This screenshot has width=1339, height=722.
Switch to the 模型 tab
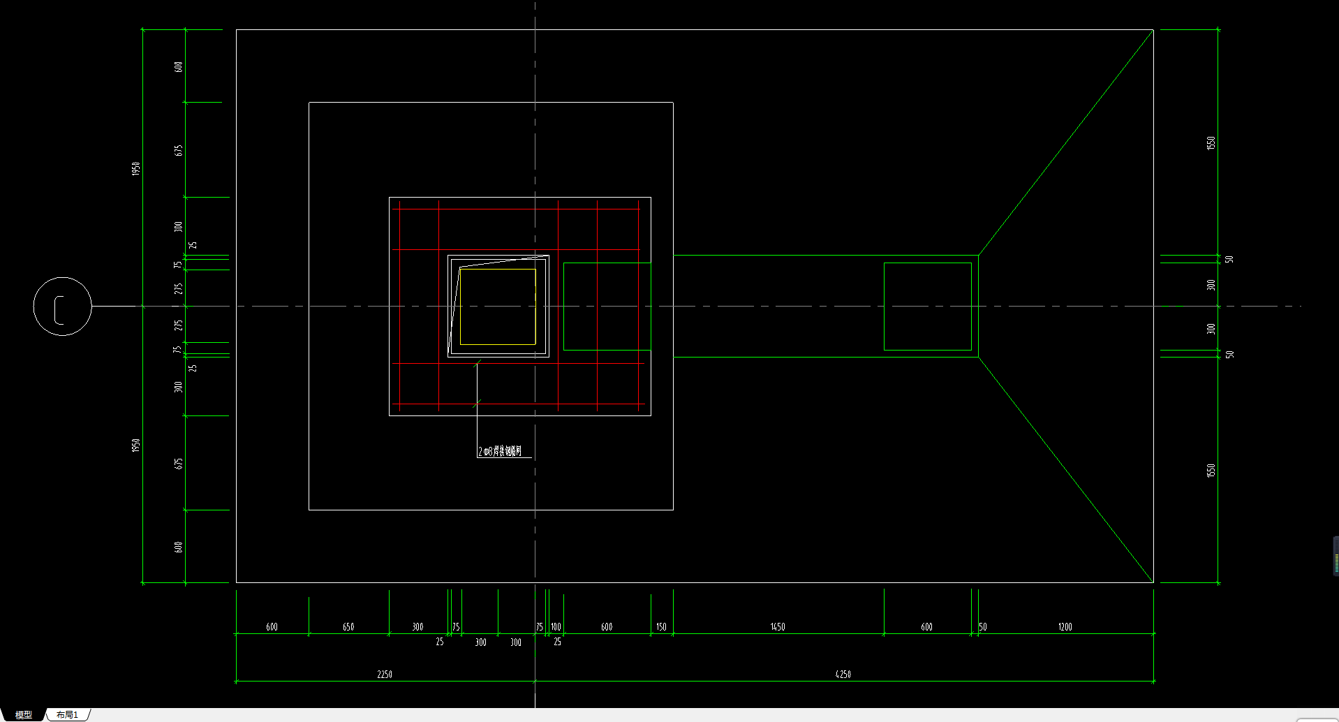pyautogui.click(x=23, y=714)
